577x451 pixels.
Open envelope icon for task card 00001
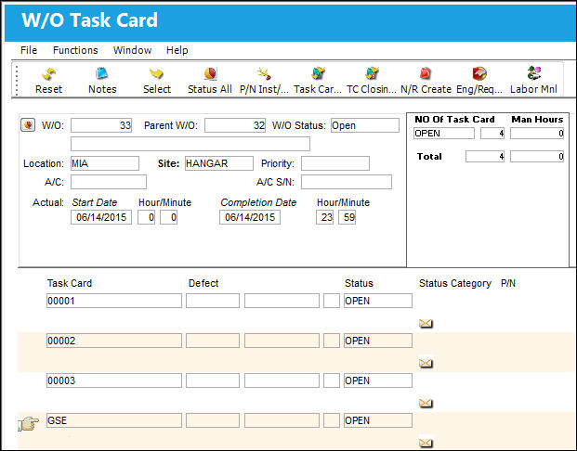426,324
